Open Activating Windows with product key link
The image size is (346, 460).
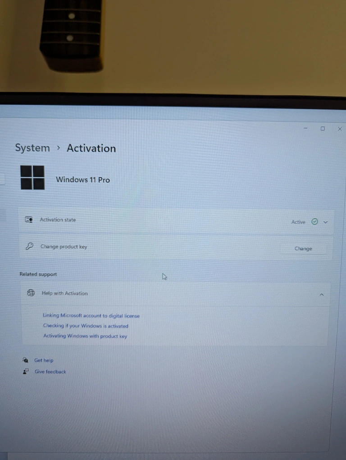(85, 336)
